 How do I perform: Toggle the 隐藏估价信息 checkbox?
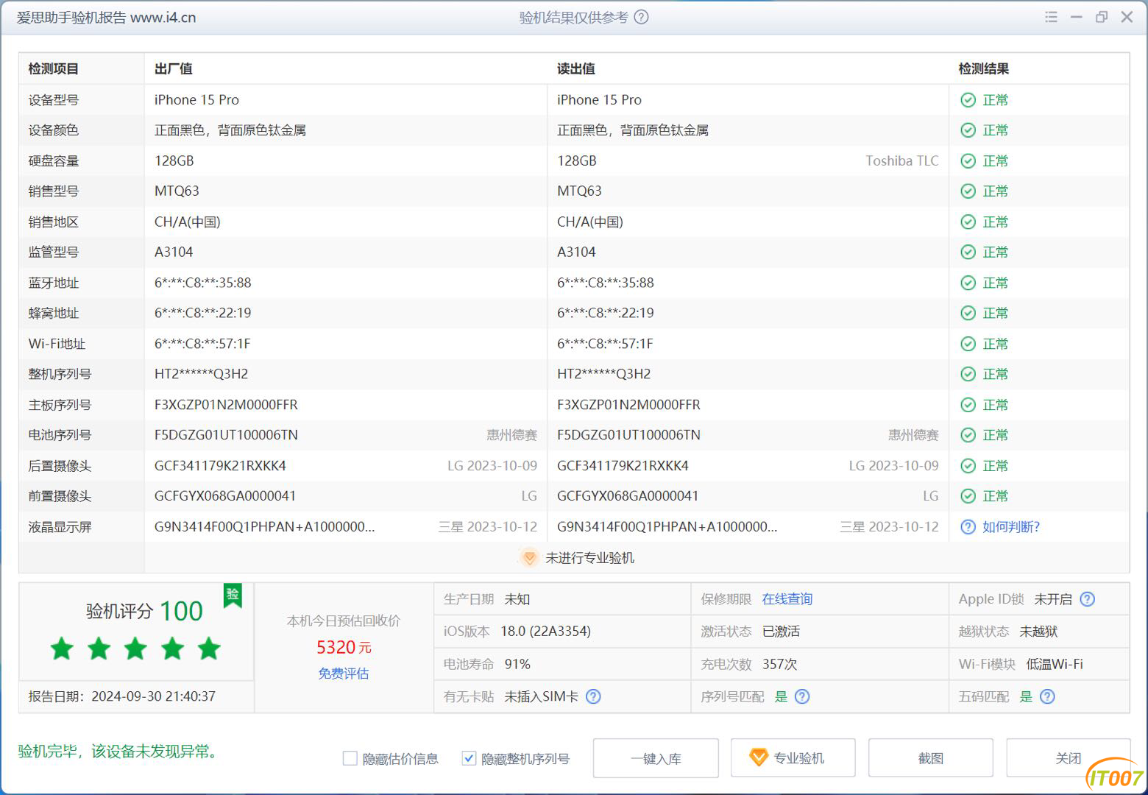pyautogui.click(x=350, y=758)
